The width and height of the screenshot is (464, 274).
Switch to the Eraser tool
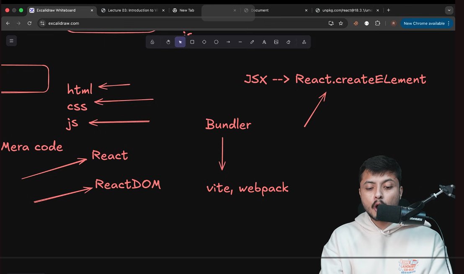(288, 42)
